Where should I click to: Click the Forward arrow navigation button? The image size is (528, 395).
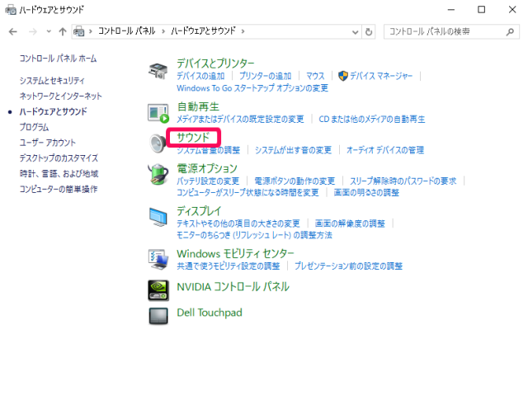point(33,31)
